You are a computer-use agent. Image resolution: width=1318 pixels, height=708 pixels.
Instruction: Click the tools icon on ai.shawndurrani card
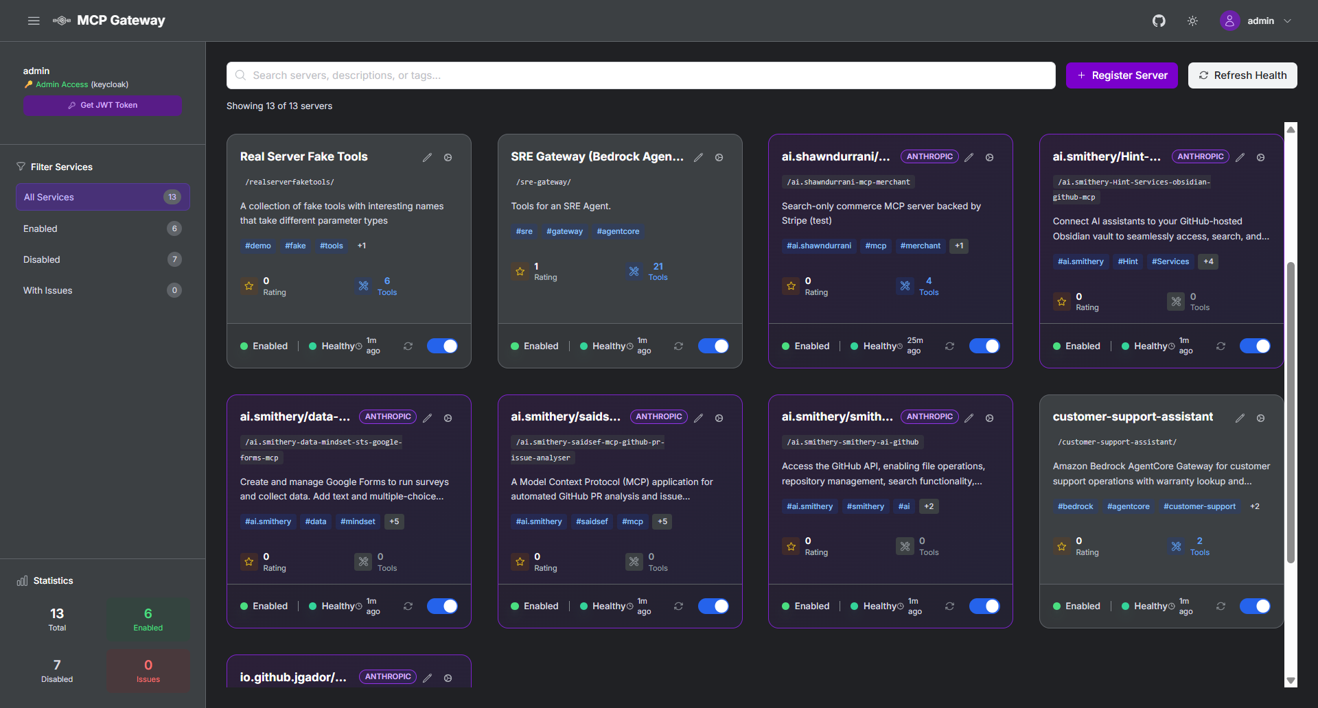[x=905, y=286]
